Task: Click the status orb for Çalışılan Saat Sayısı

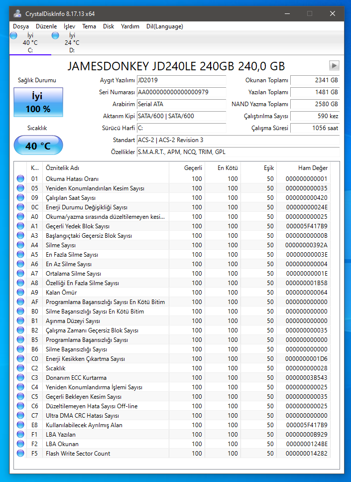Action: point(20,198)
